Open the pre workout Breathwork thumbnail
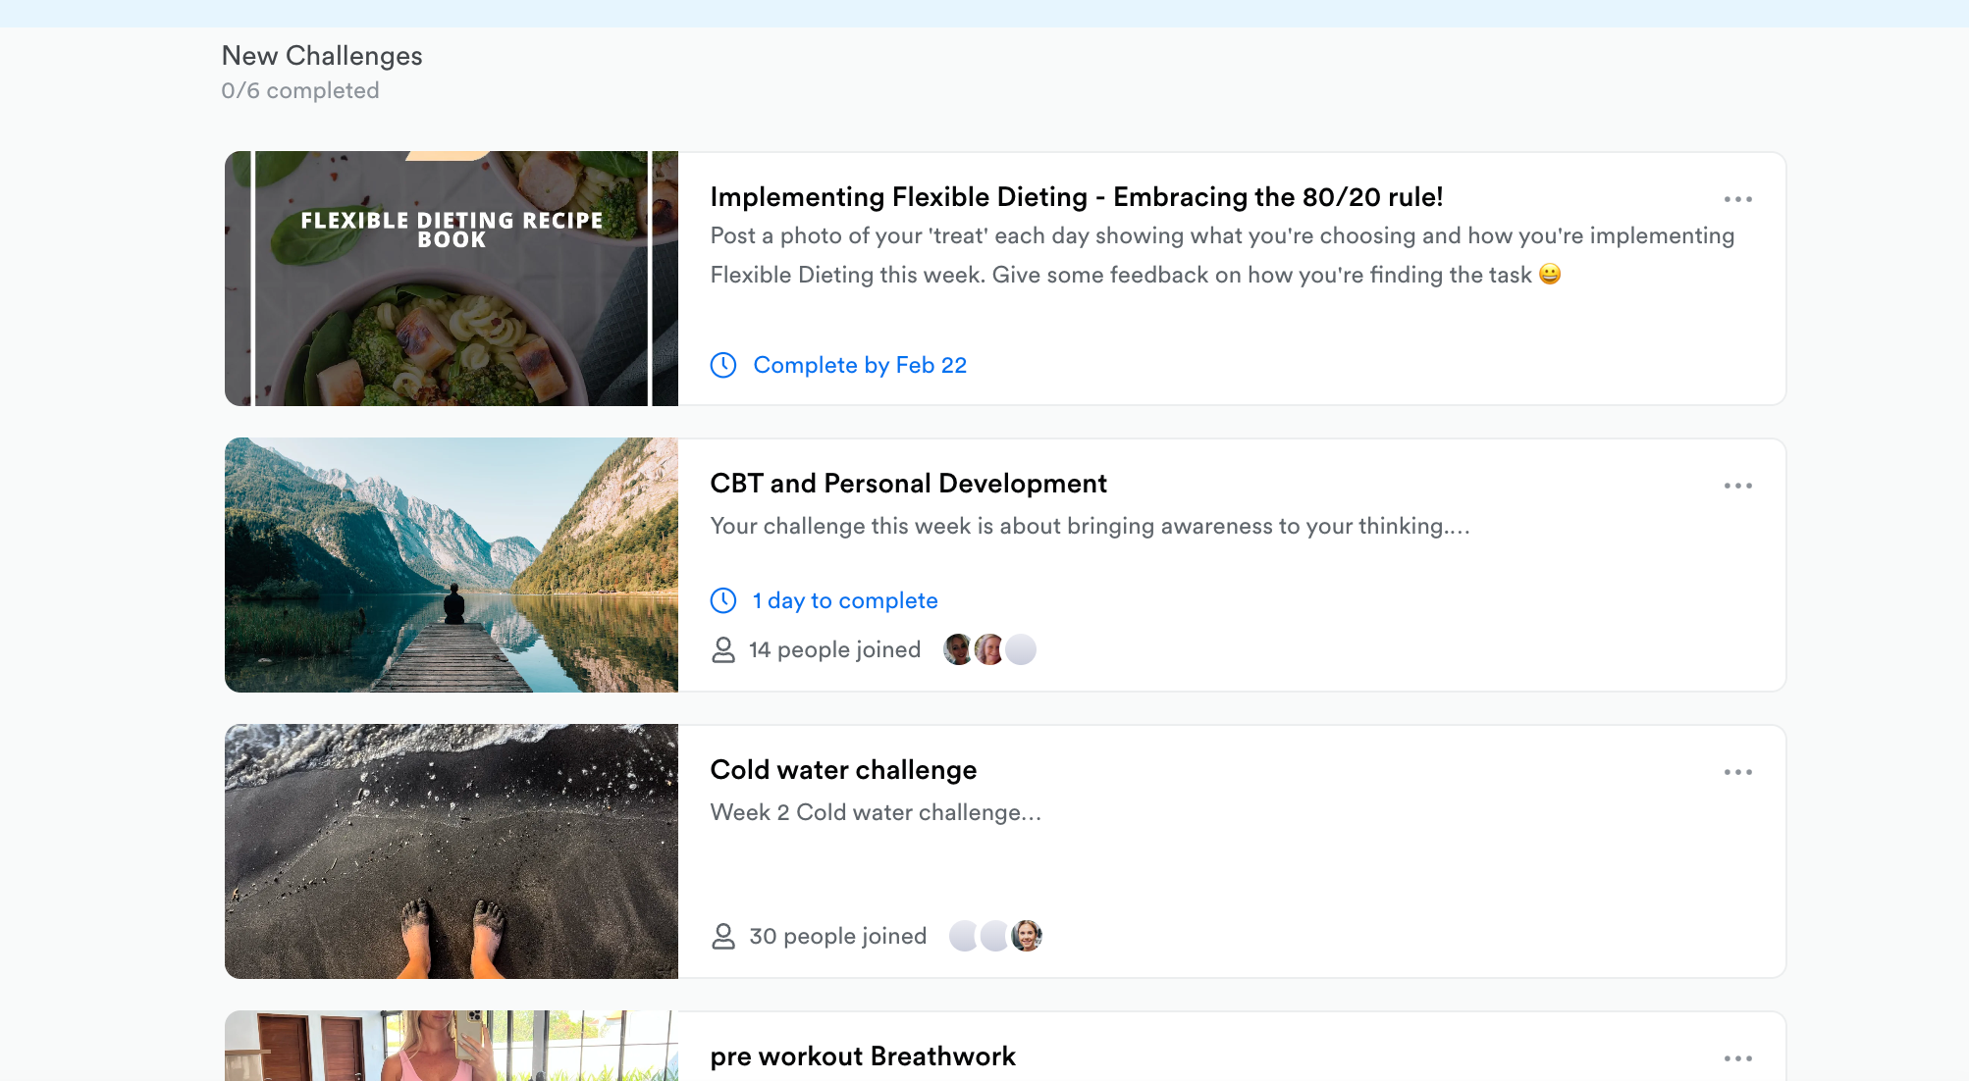 point(452,1046)
